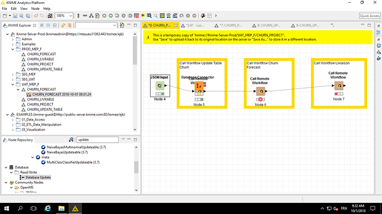
Task: Select the JSON Input node icon
Action: (160, 86)
